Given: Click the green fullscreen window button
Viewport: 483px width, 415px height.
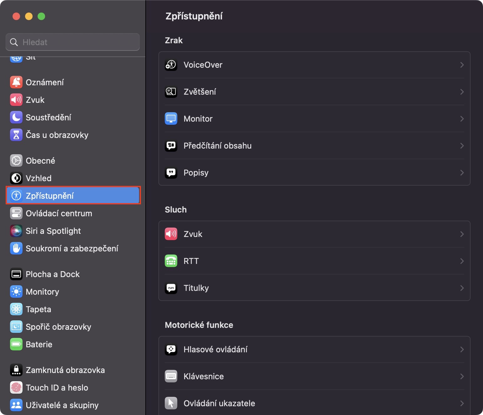Looking at the screenshot, I should click(41, 16).
